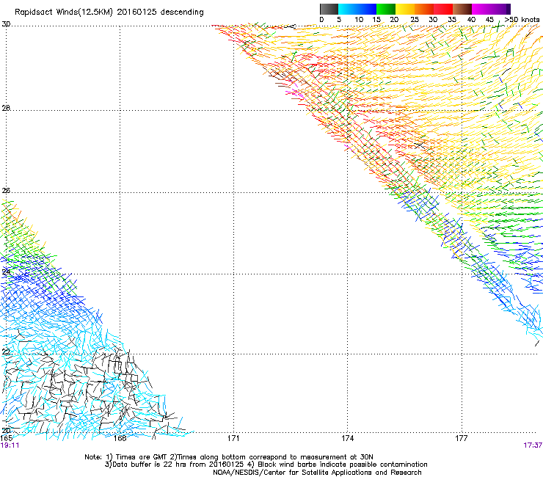Click the '0' label under the color legend
Viewport: 543px width, 477px height.
[321, 20]
